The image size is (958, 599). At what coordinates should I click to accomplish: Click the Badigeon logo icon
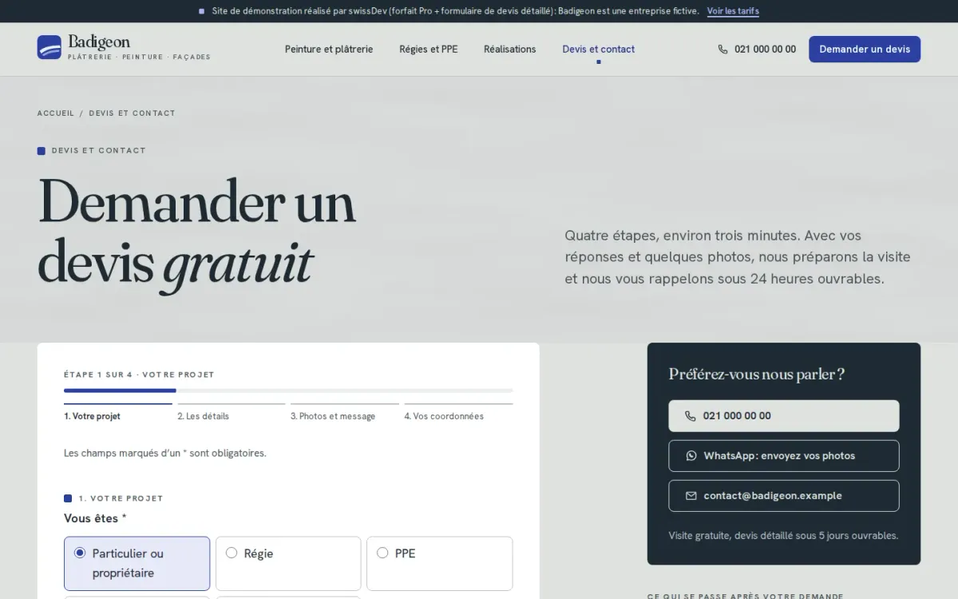click(49, 47)
